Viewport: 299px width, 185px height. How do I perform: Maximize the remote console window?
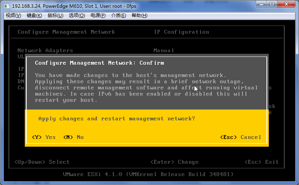pos(272,4)
